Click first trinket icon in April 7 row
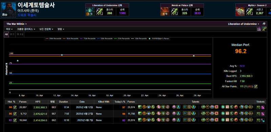Viewport: 271px width, 132px height. pyautogui.click(x=258, y=120)
